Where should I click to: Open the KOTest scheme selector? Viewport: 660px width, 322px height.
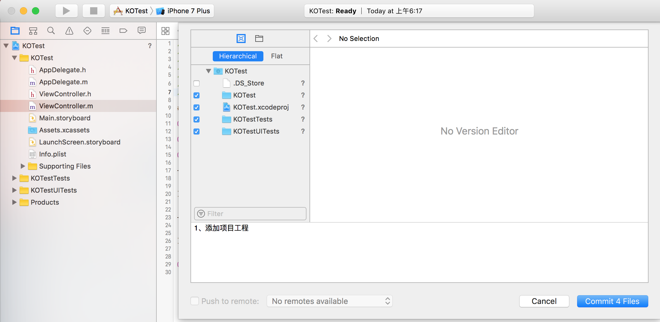coord(131,11)
